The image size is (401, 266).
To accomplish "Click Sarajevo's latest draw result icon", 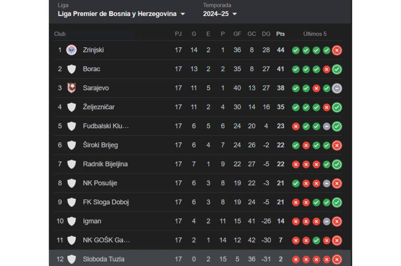I will (x=337, y=88).
